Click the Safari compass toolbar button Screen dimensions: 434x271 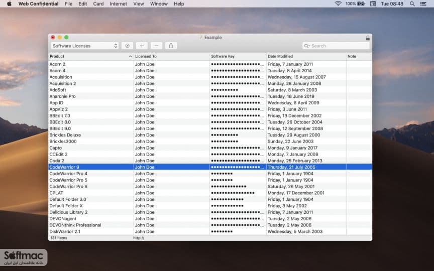(x=127, y=46)
